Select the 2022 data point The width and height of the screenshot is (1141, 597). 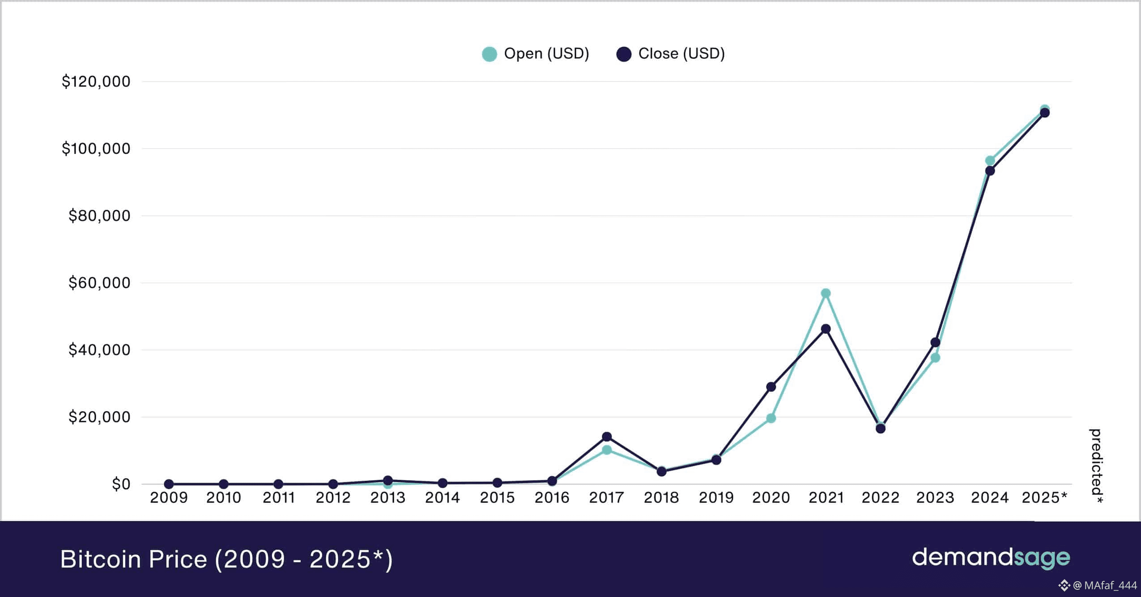881,429
